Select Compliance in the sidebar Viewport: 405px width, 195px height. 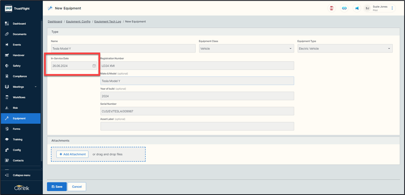(x=20, y=76)
